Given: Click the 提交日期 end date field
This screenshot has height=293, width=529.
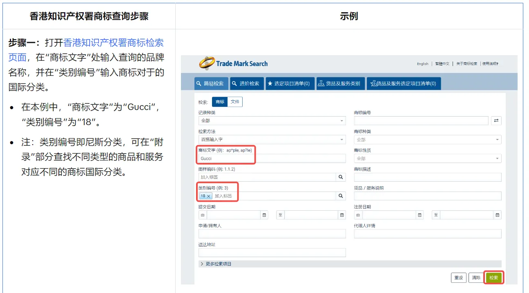Looking at the screenshot, I should coord(311,215).
